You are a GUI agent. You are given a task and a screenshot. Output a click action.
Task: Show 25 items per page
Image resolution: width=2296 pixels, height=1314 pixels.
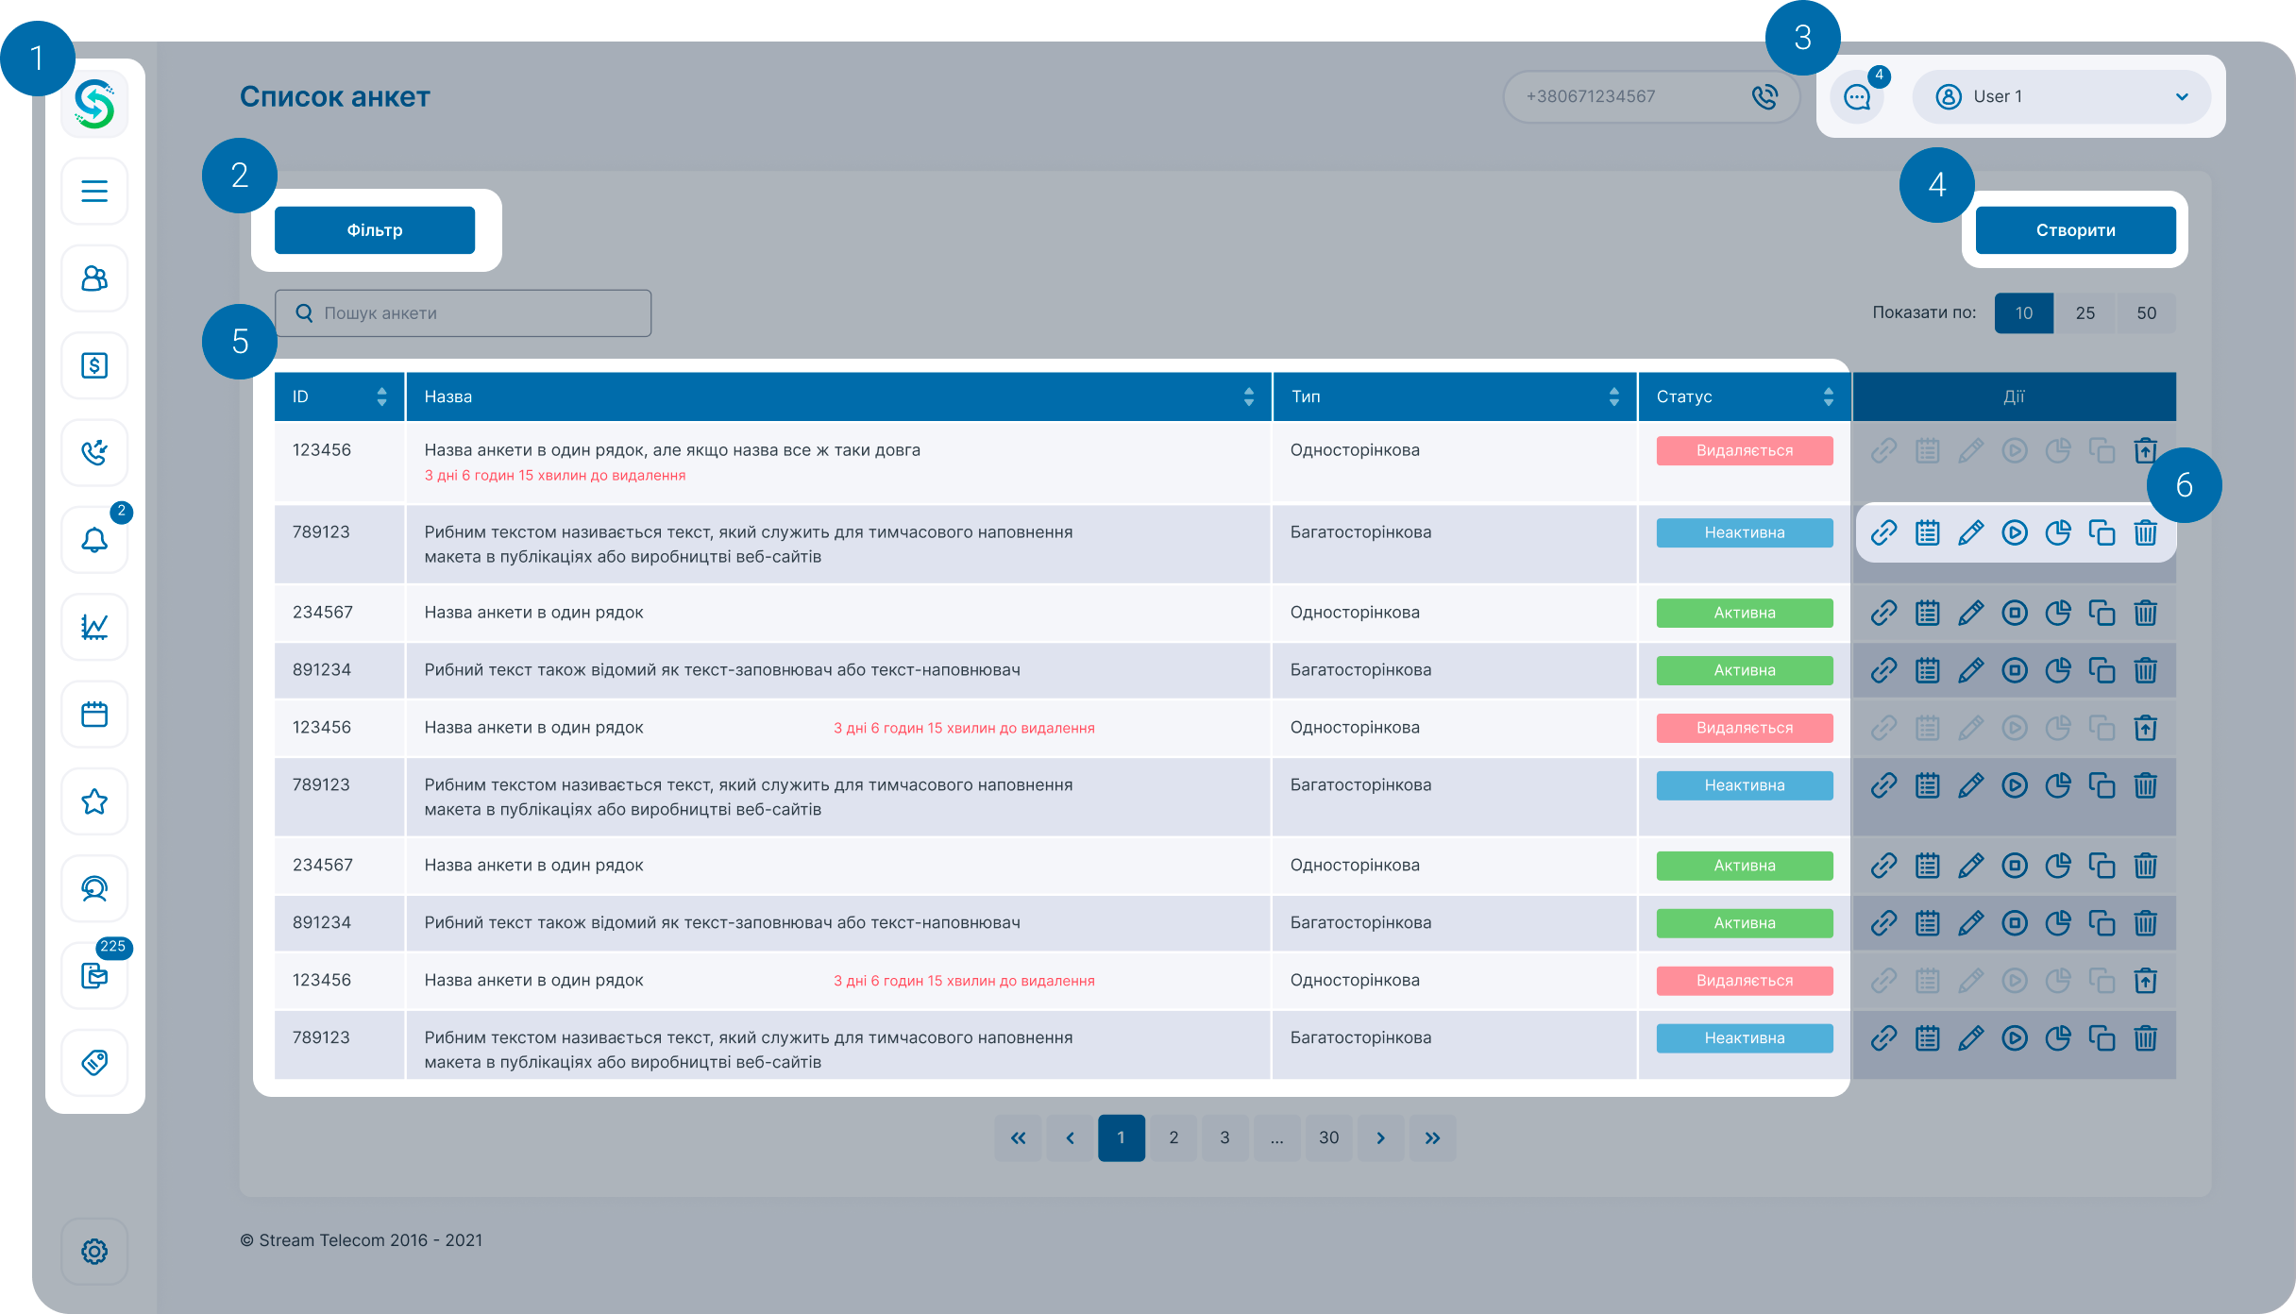[2085, 313]
